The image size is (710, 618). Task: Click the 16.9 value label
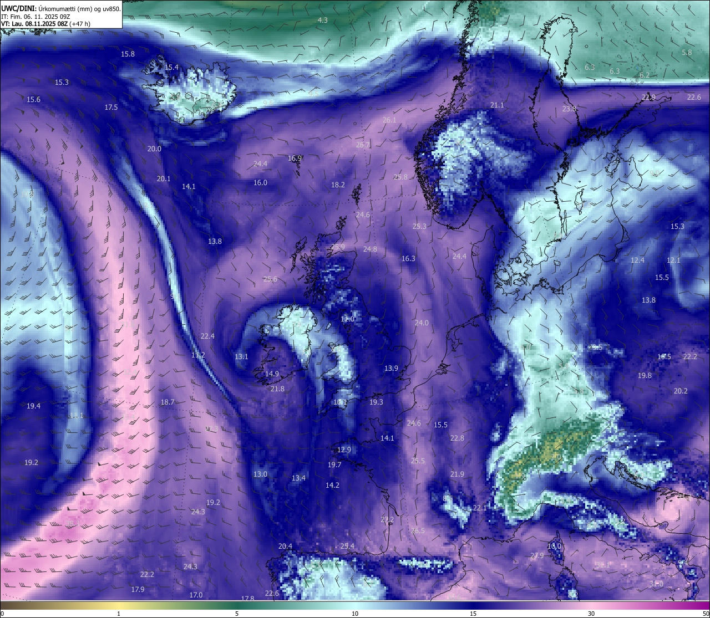(295, 158)
